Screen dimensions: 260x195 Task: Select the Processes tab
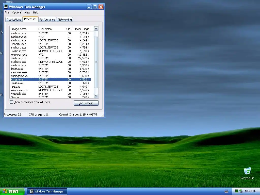tap(30, 19)
